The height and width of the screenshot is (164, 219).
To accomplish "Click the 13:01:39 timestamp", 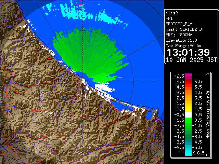I will 188,52.
